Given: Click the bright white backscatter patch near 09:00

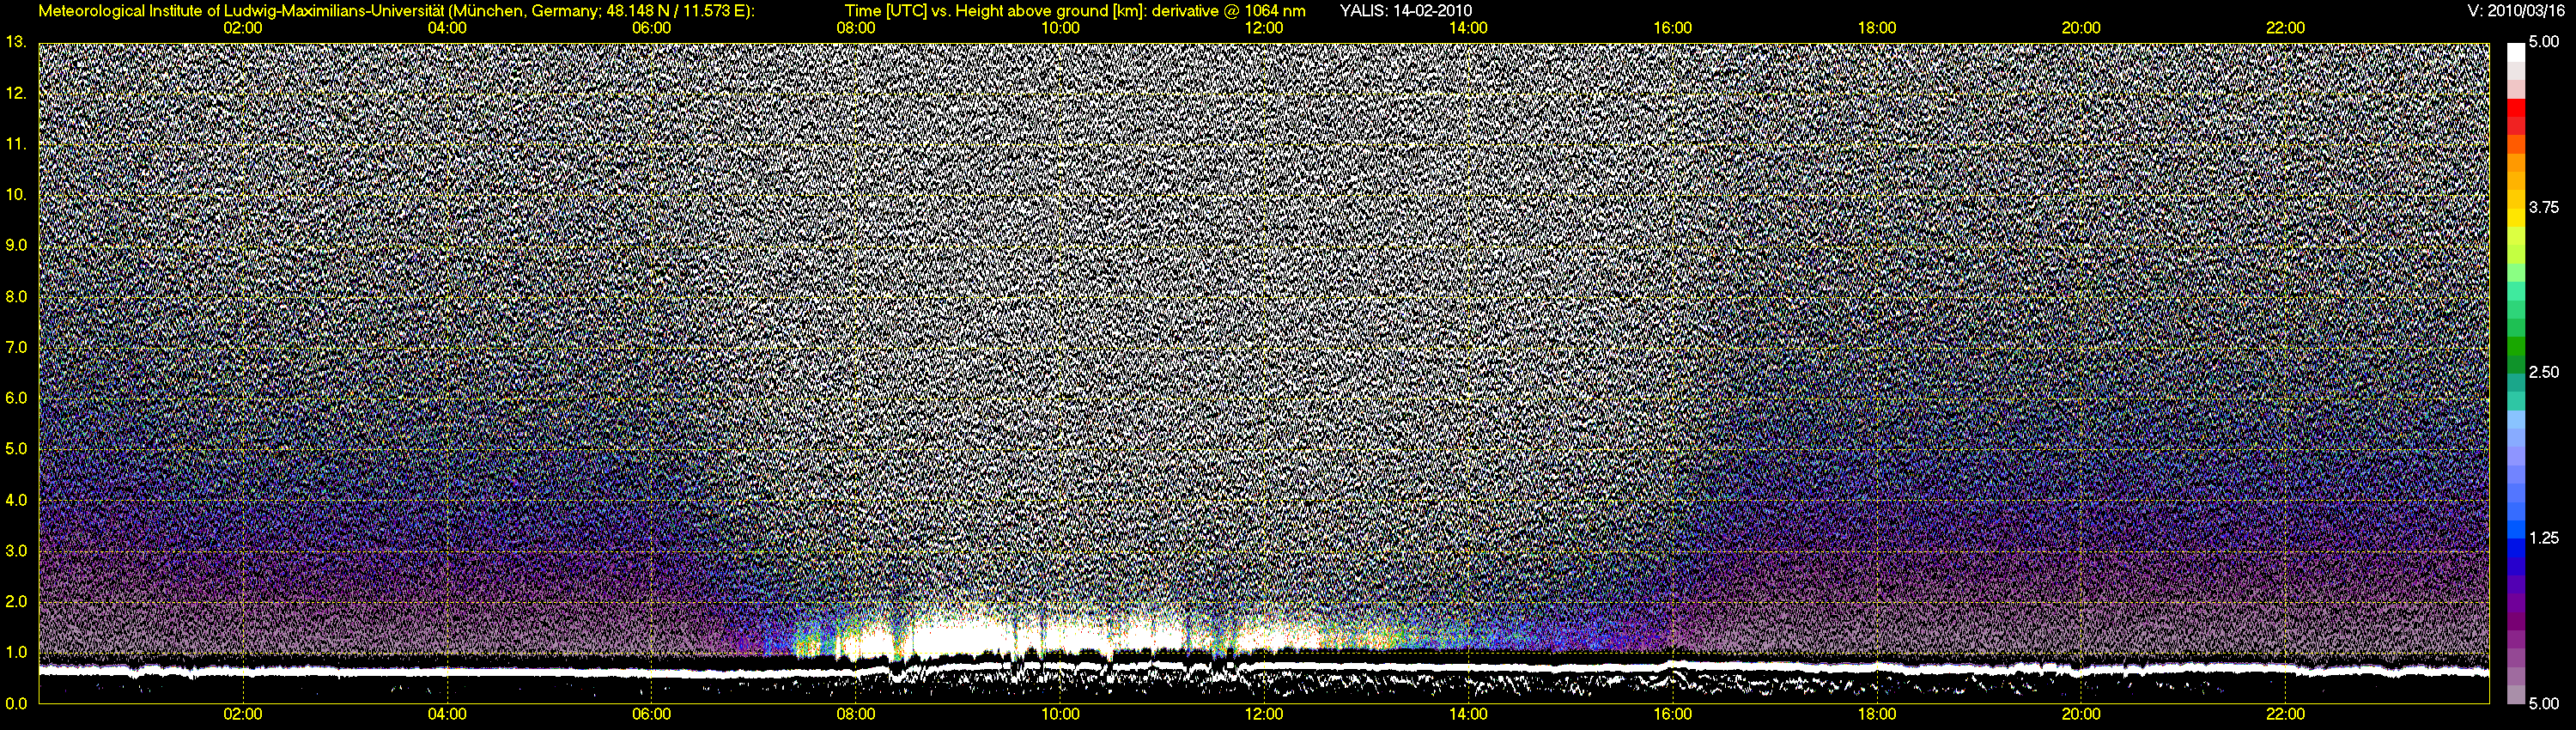Looking at the screenshot, I should point(960,638).
